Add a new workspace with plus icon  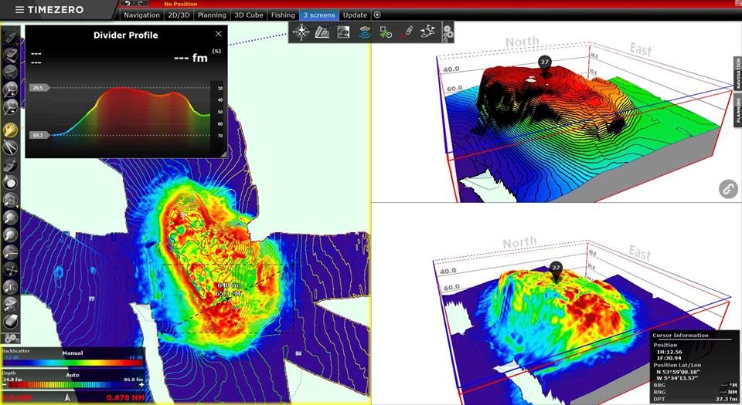pos(377,15)
